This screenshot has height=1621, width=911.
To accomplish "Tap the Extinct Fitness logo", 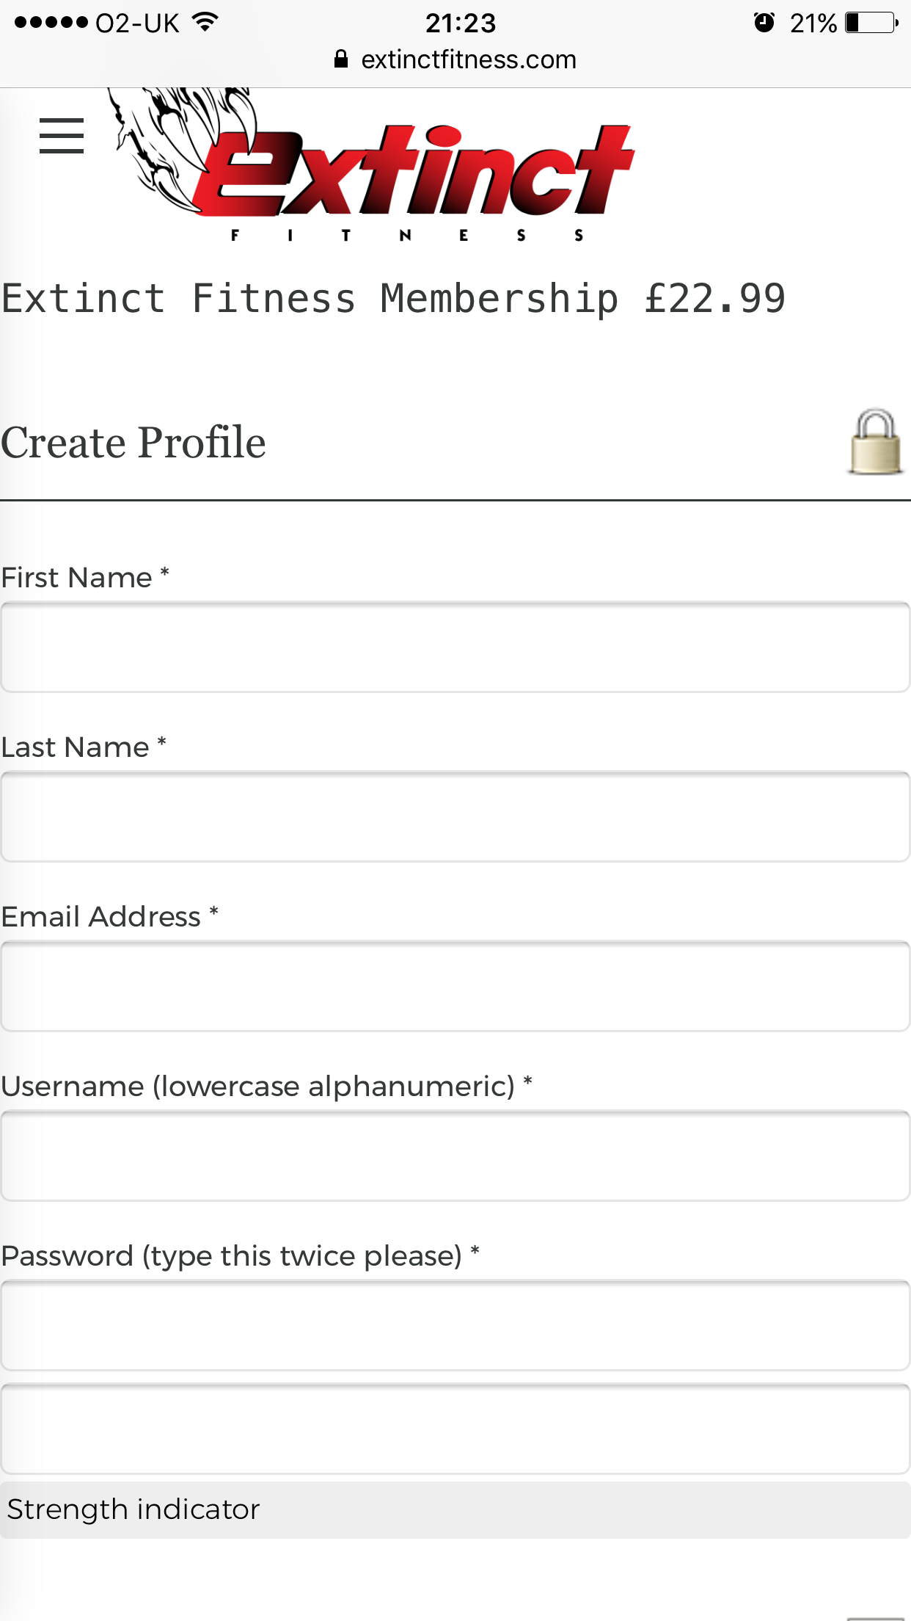I will coord(372,165).
